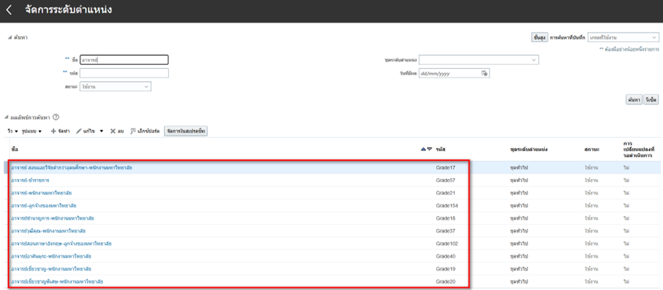
Task: Click the reset (รีเซ็ต) button
Action: pyautogui.click(x=651, y=99)
